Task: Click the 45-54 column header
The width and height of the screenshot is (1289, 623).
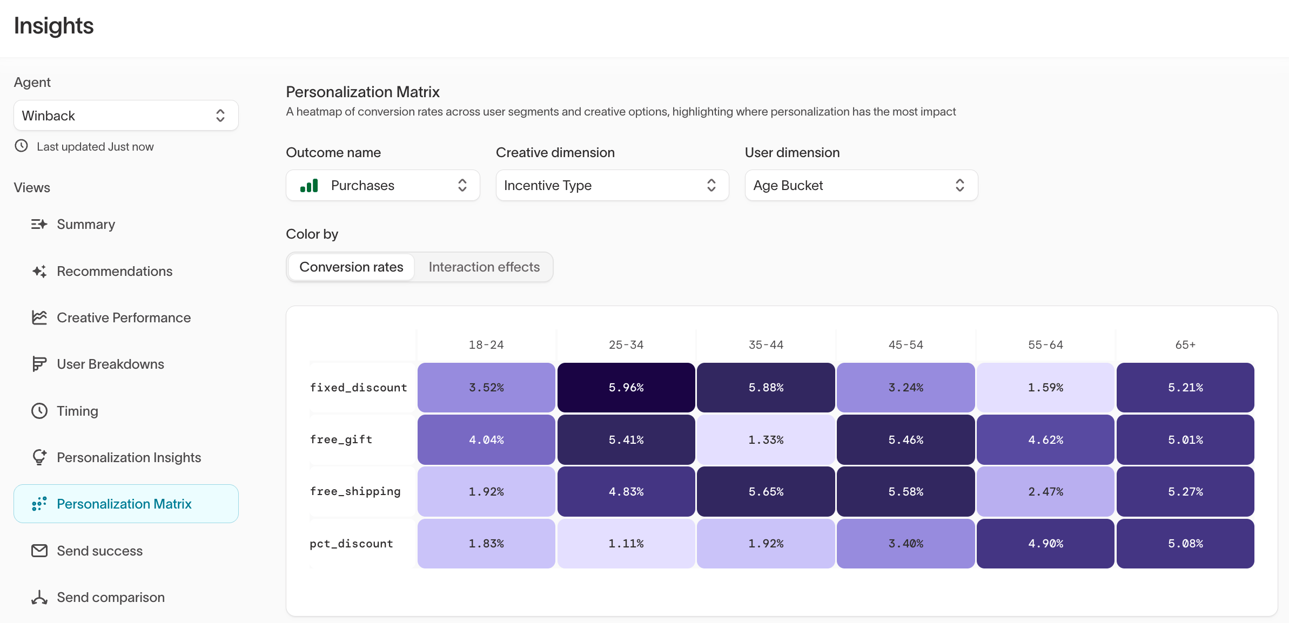Action: pyautogui.click(x=906, y=345)
